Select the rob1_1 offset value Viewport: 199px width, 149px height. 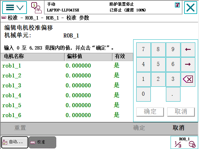[x=78, y=66]
